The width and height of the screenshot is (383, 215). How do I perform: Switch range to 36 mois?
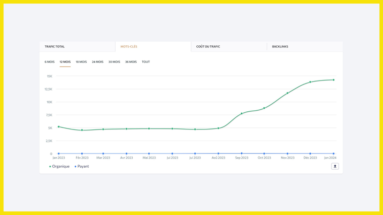[131, 62]
